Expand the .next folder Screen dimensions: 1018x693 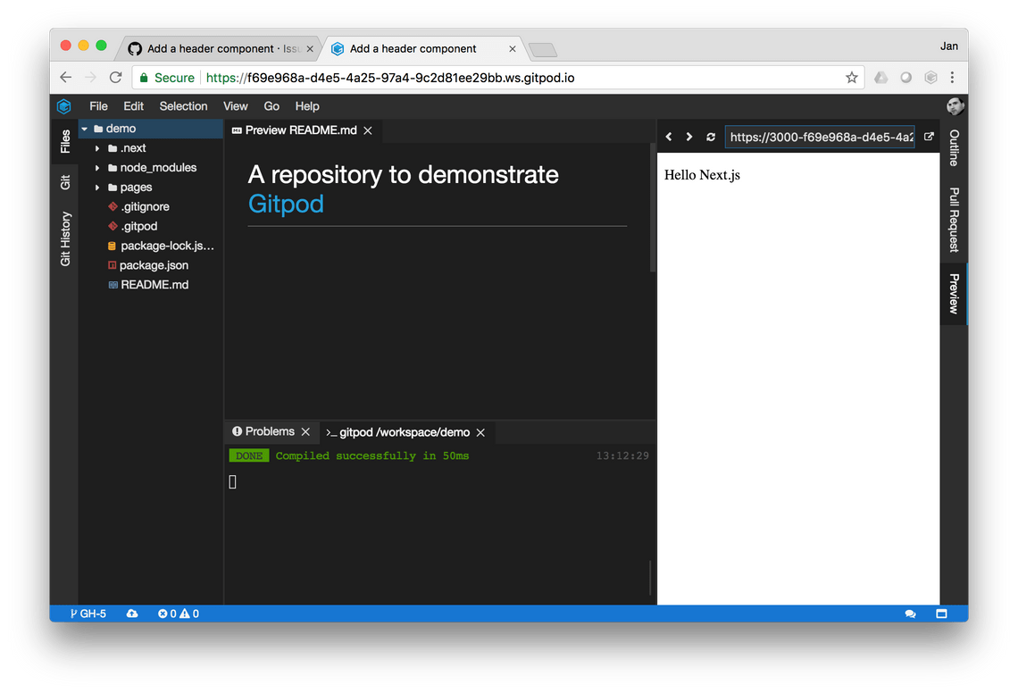97,148
